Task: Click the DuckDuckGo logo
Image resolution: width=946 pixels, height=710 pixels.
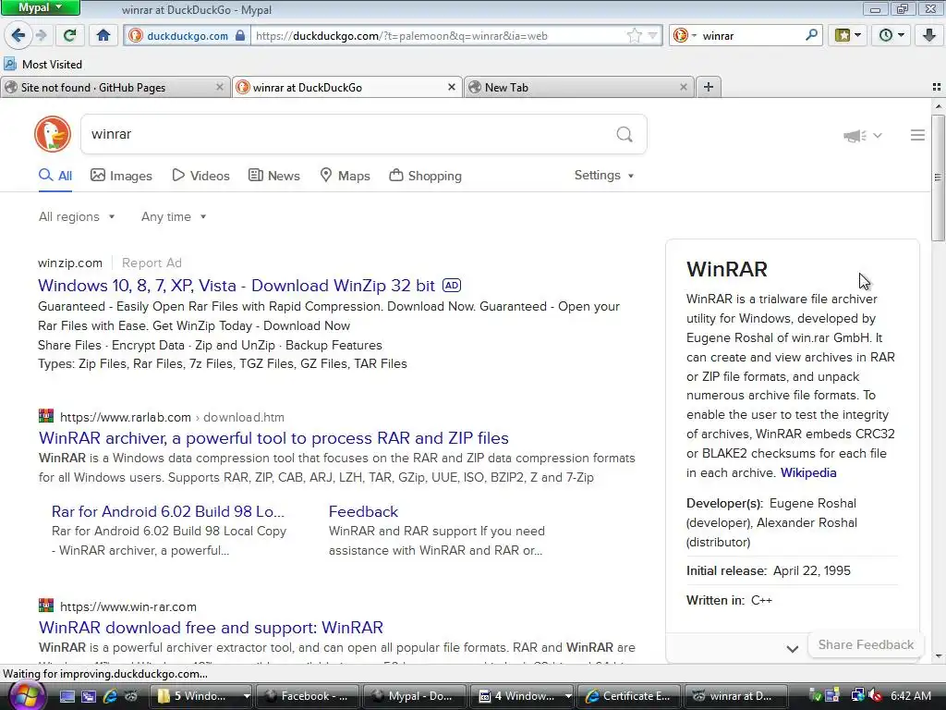Action: [53, 134]
